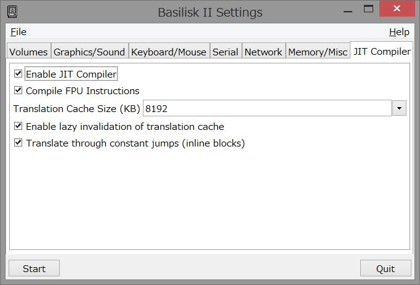Show the Memory/Misc tab
Viewport: 420px width, 285px height.
coord(318,50)
